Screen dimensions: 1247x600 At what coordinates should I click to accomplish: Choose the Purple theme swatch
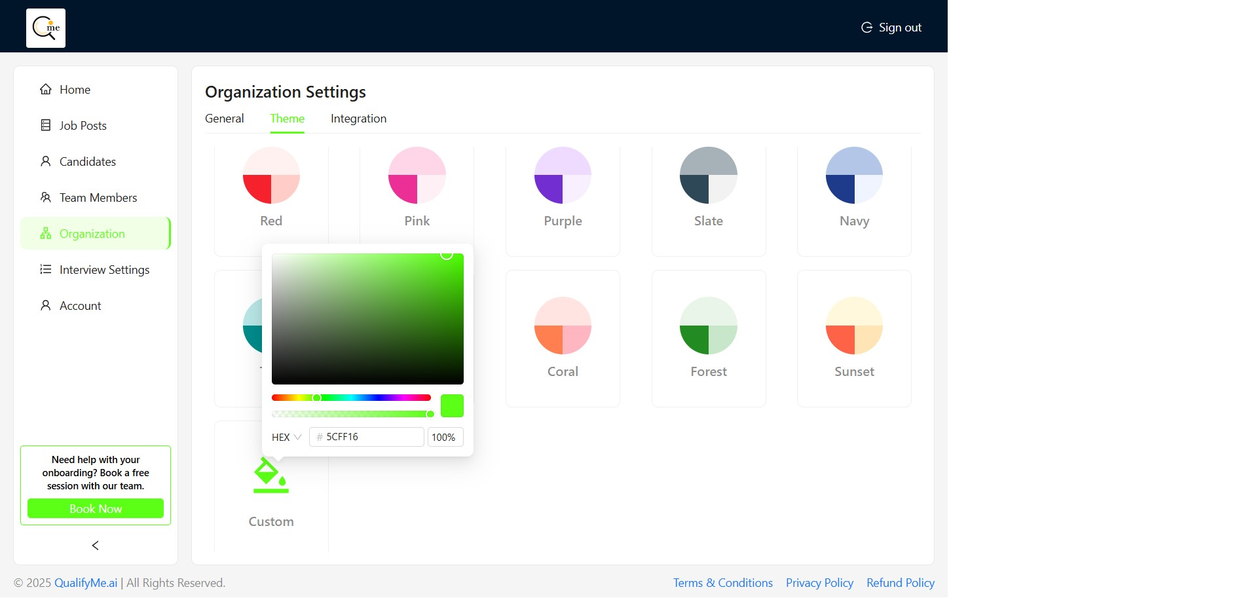563,176
